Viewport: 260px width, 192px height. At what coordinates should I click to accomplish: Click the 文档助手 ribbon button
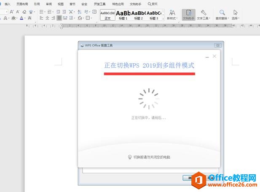click(x=188, y=15)
